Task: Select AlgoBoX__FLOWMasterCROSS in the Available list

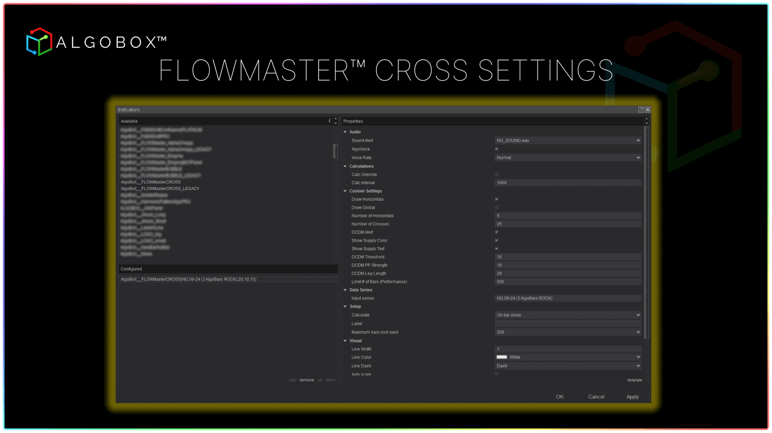Action: (x=150, y=182)
